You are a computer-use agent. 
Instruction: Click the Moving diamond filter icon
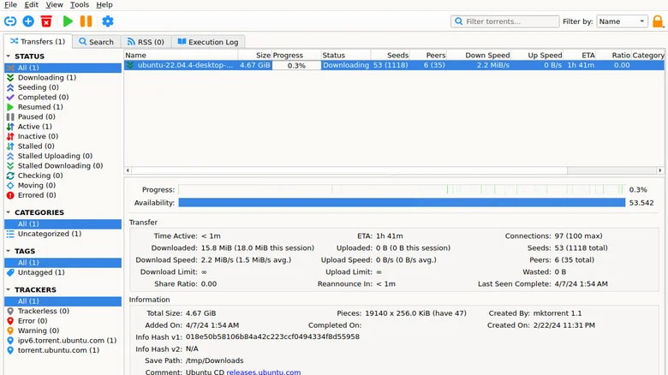[x=10, y=186]
